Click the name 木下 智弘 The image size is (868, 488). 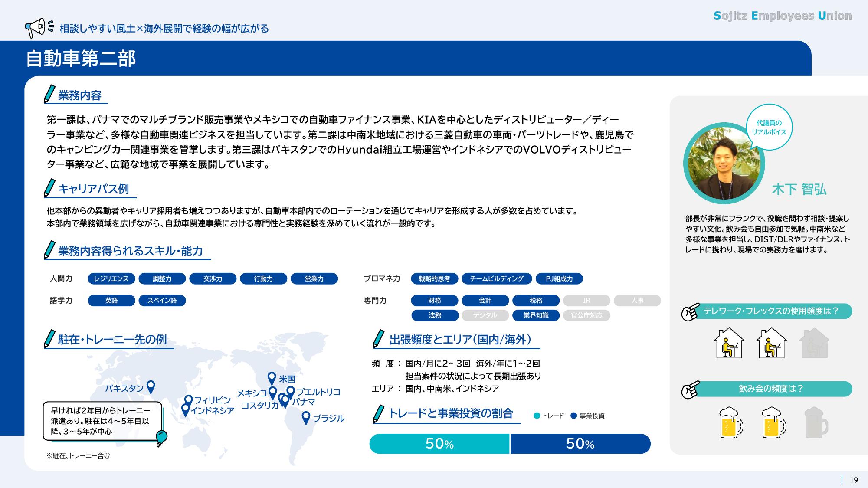pos(799,190)
